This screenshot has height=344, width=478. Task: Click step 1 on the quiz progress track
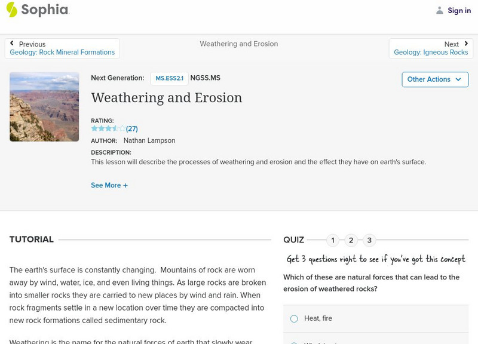tap(333, 241)
